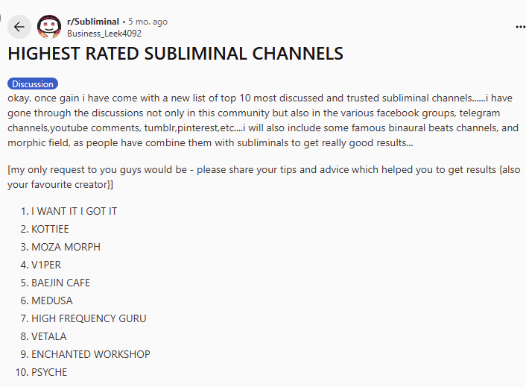
Task: Open the post author's avatar
Action: click(49, 27)
